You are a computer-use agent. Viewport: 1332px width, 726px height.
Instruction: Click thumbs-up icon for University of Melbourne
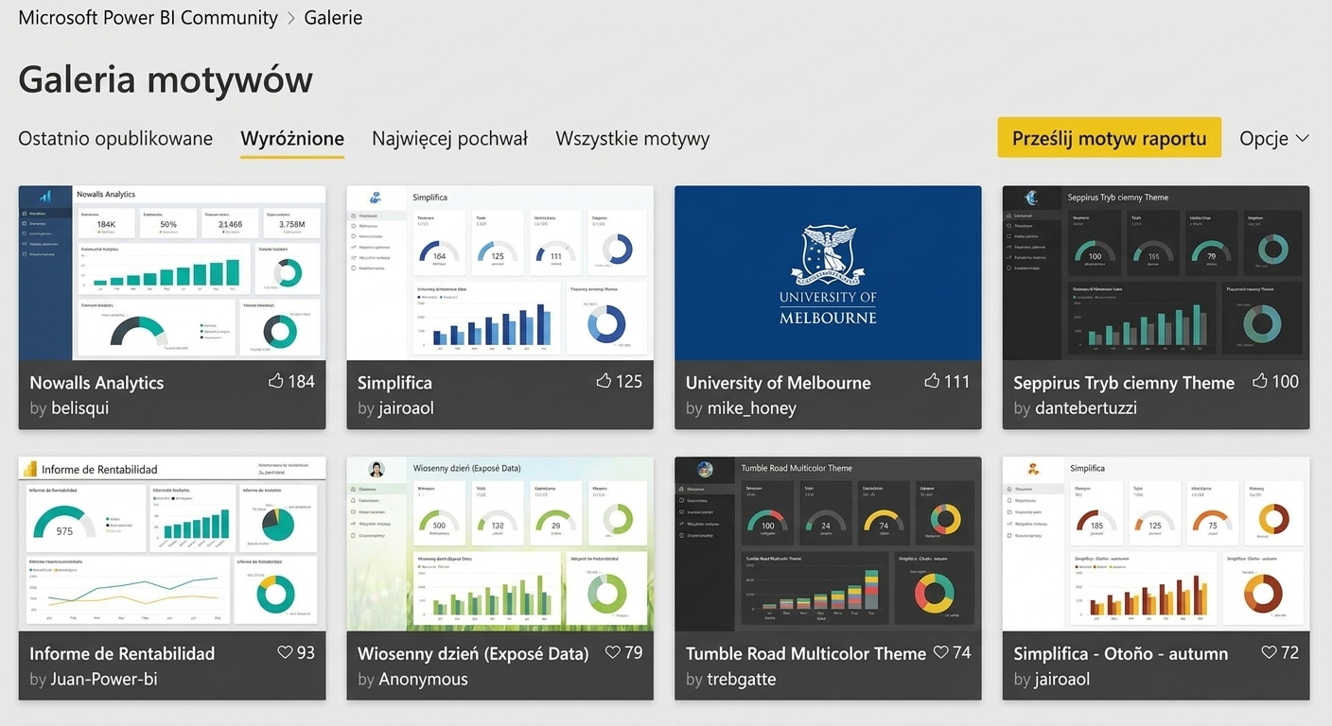click(x=932, y=381)
